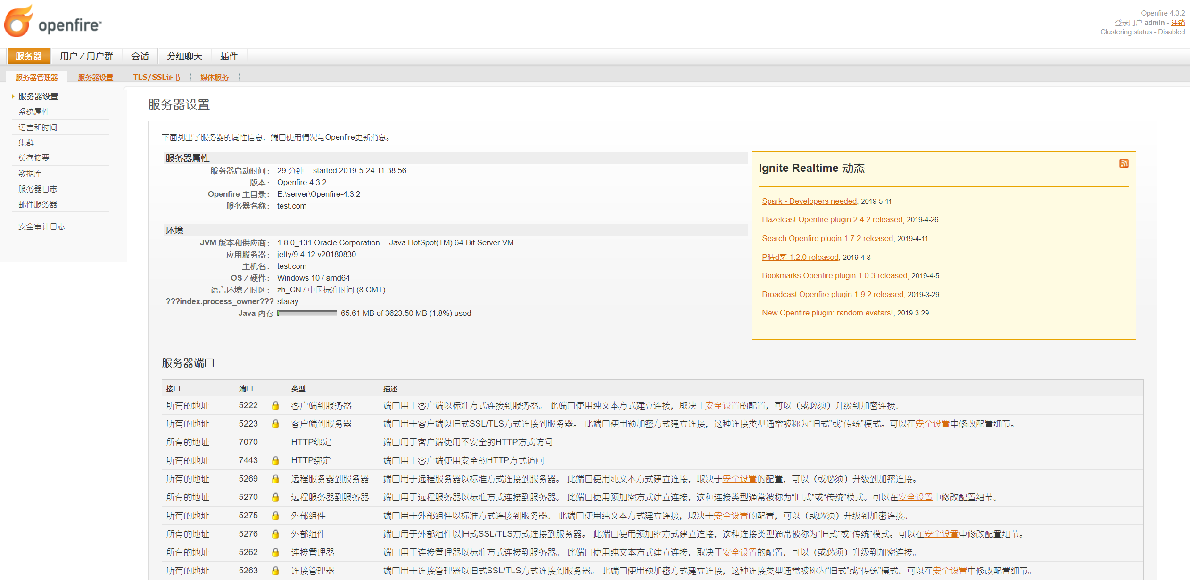This screenshot has width=1190, height=580.
Task: Switch to the 会话 tab
Action: 140,56
